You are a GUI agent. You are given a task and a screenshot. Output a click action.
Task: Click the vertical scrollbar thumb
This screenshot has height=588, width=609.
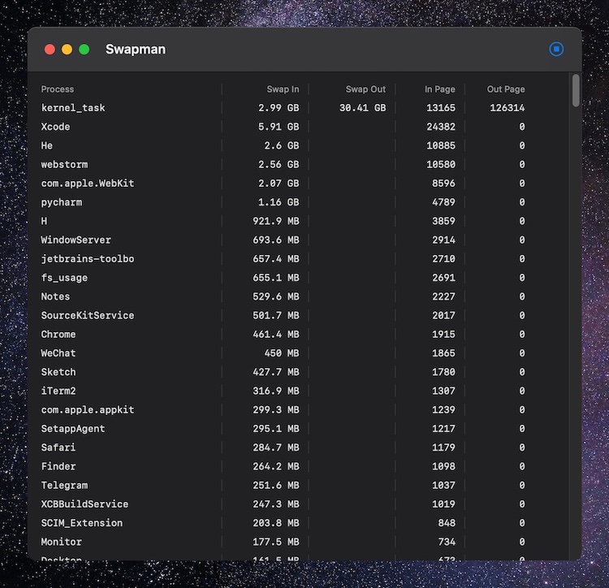(x=576, y=90)
